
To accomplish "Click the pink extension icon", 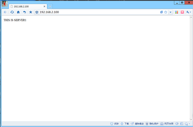I will pos(182,12).
